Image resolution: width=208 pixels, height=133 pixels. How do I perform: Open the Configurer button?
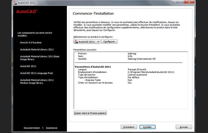(109, 42)
